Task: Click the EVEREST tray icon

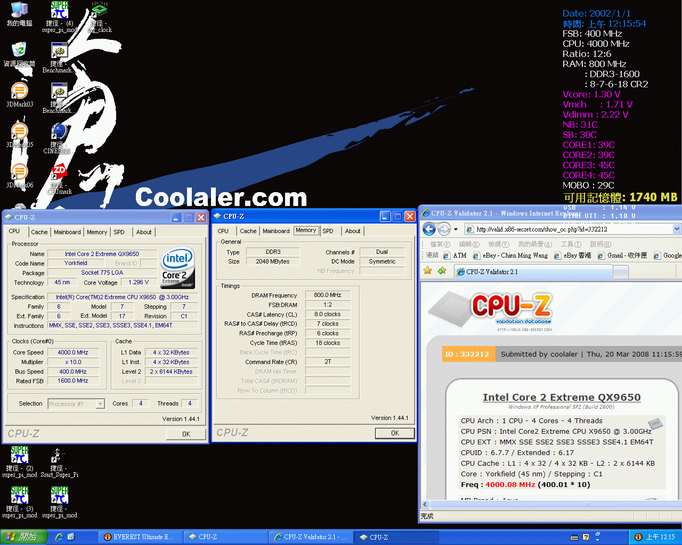Action: (x=638, y=537)
